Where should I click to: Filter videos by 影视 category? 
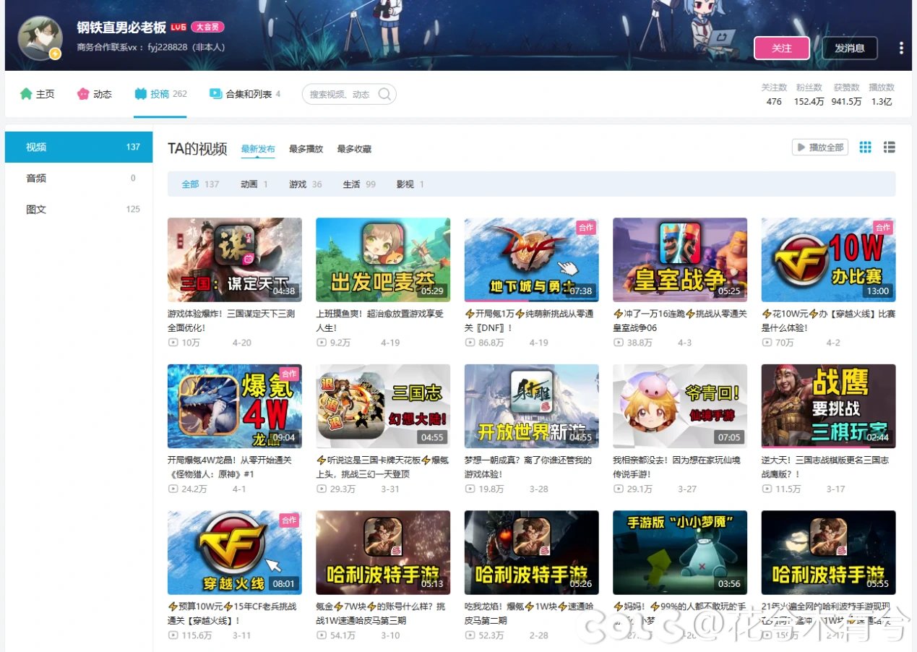point(410,184)
